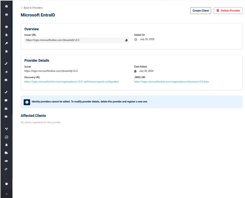245x198 pixels.
Task: Select the 'Microsoft EntraID' page heading
Action: point(38,15)
